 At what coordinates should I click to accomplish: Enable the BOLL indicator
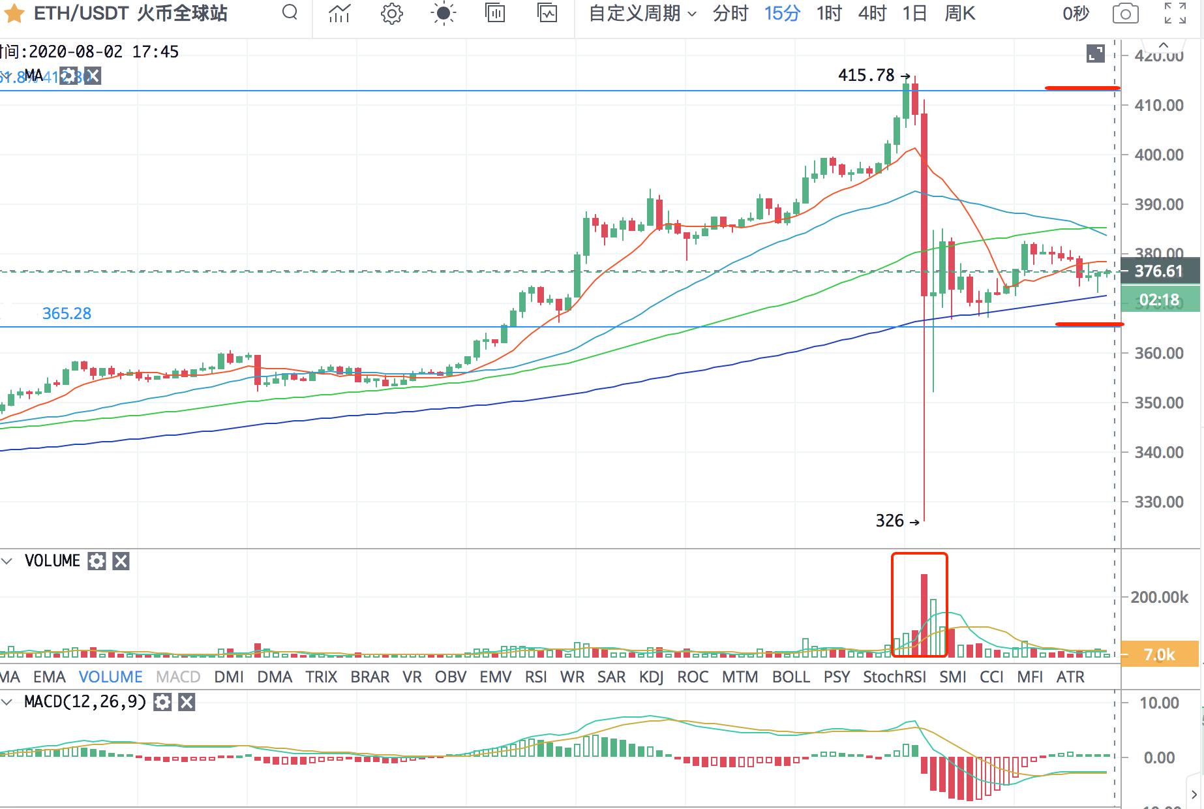point(791,677)
